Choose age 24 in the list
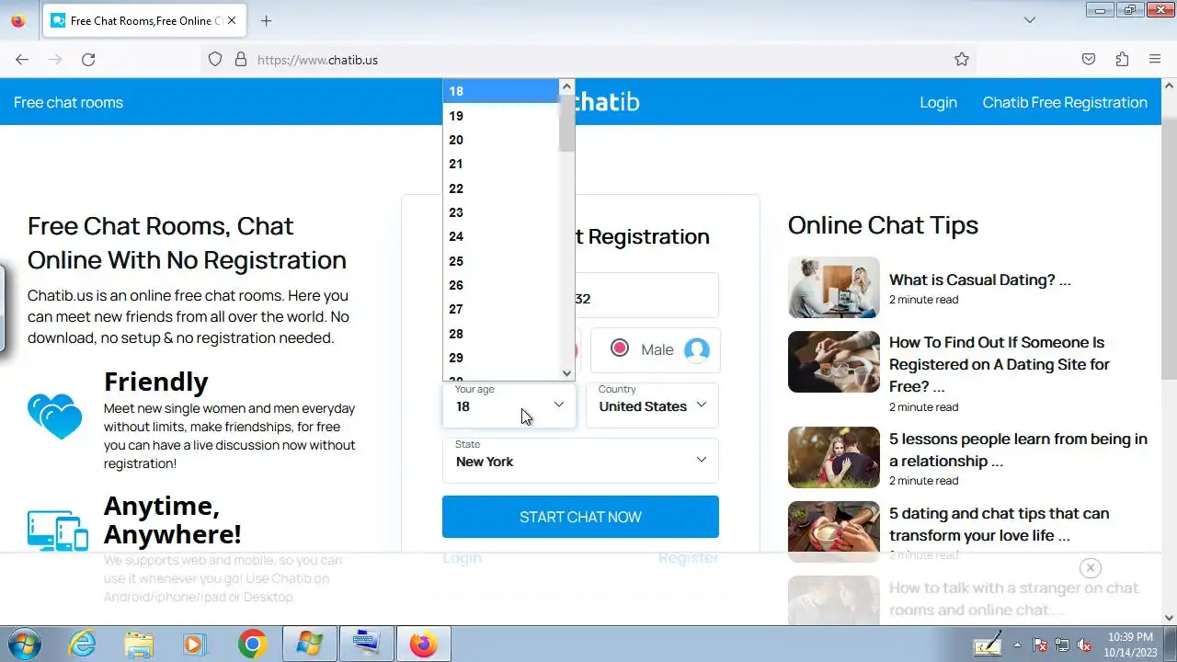Viewport: 1177px width, 662px height. point(501,236)
